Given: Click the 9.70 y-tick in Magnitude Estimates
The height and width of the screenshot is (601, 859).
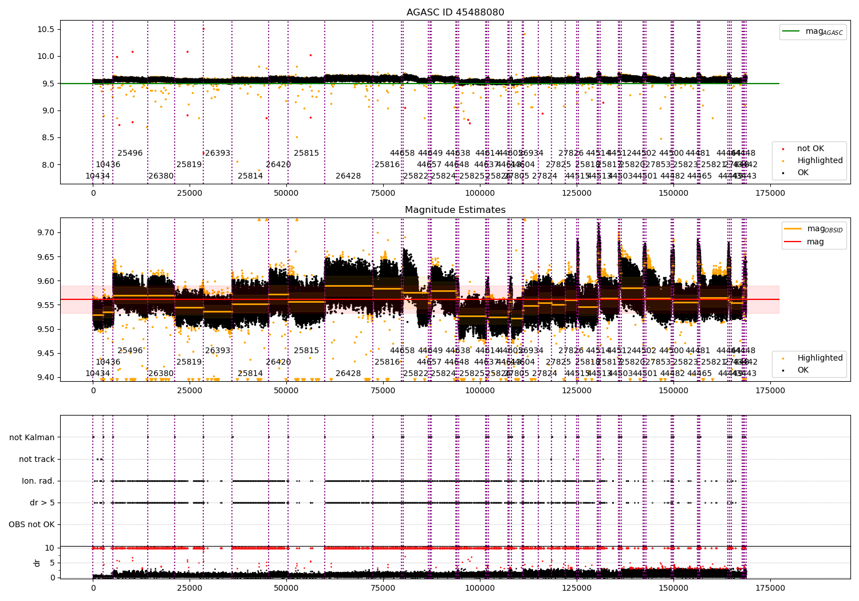Looking at the screenshot, I should click(x=46, y=233).
